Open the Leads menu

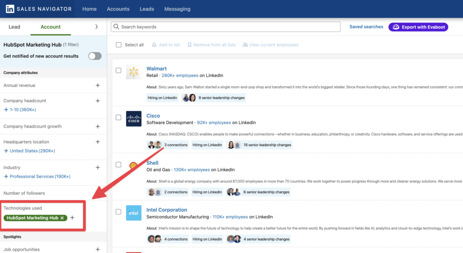[147, 9]
